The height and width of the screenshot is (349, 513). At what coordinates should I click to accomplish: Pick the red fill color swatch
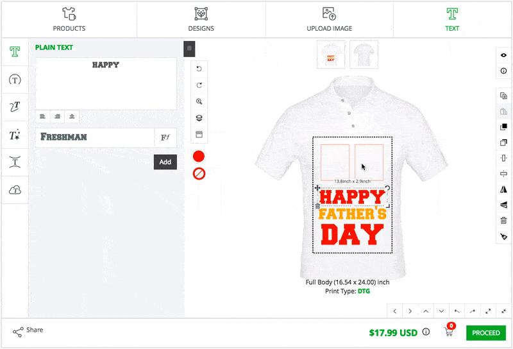click(x=199, y=157)
